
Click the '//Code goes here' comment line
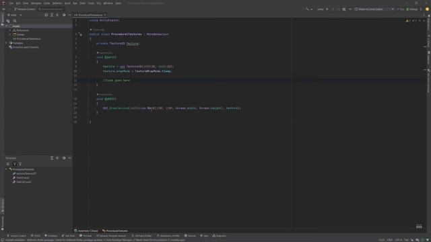pos(117,81)
